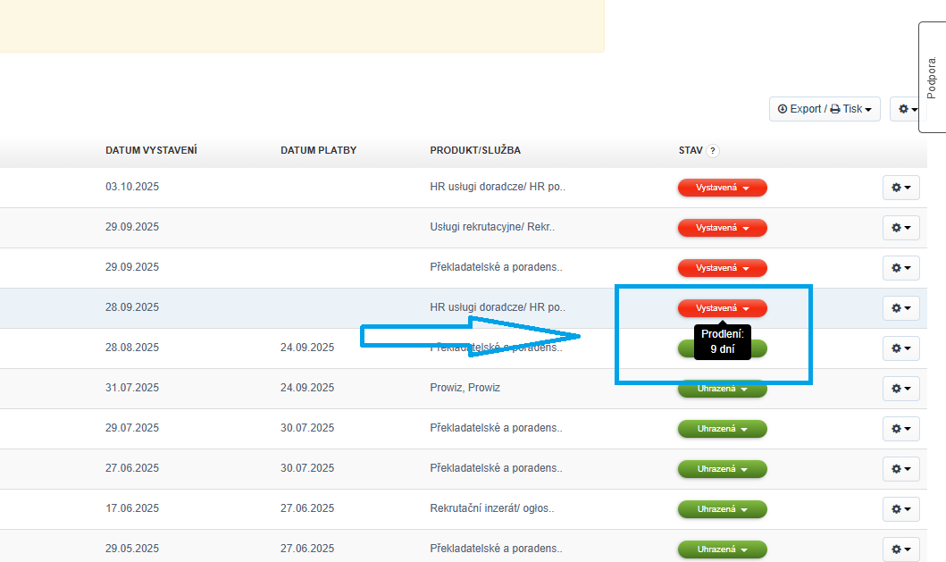Sort by DATUM PLATBY column header

pos(319,150)
